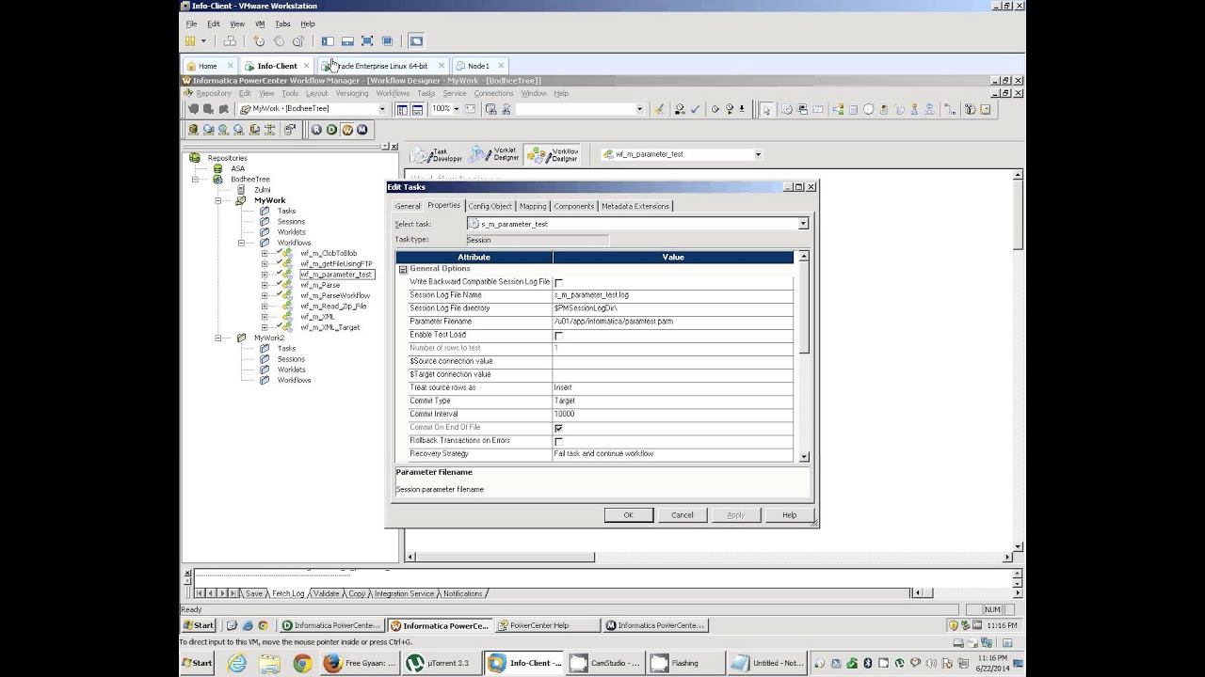Select the Sessions folder under MyWork
This screenshot has height=677, width=1205.
(291, 222)
